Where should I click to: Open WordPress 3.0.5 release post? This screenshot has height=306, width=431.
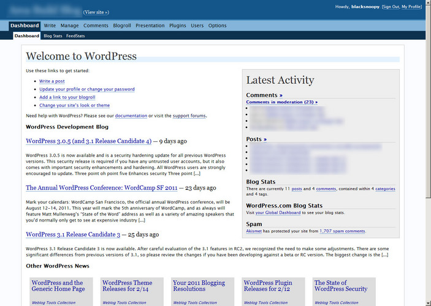pyautogui.click(x=88, y=141)
